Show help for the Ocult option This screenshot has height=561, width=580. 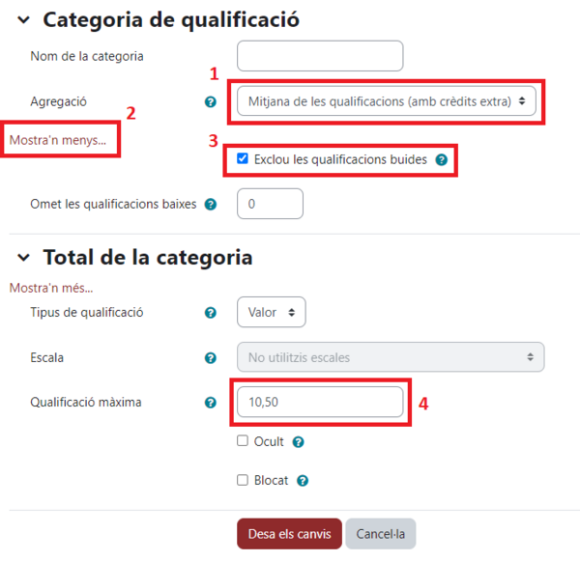299,441
